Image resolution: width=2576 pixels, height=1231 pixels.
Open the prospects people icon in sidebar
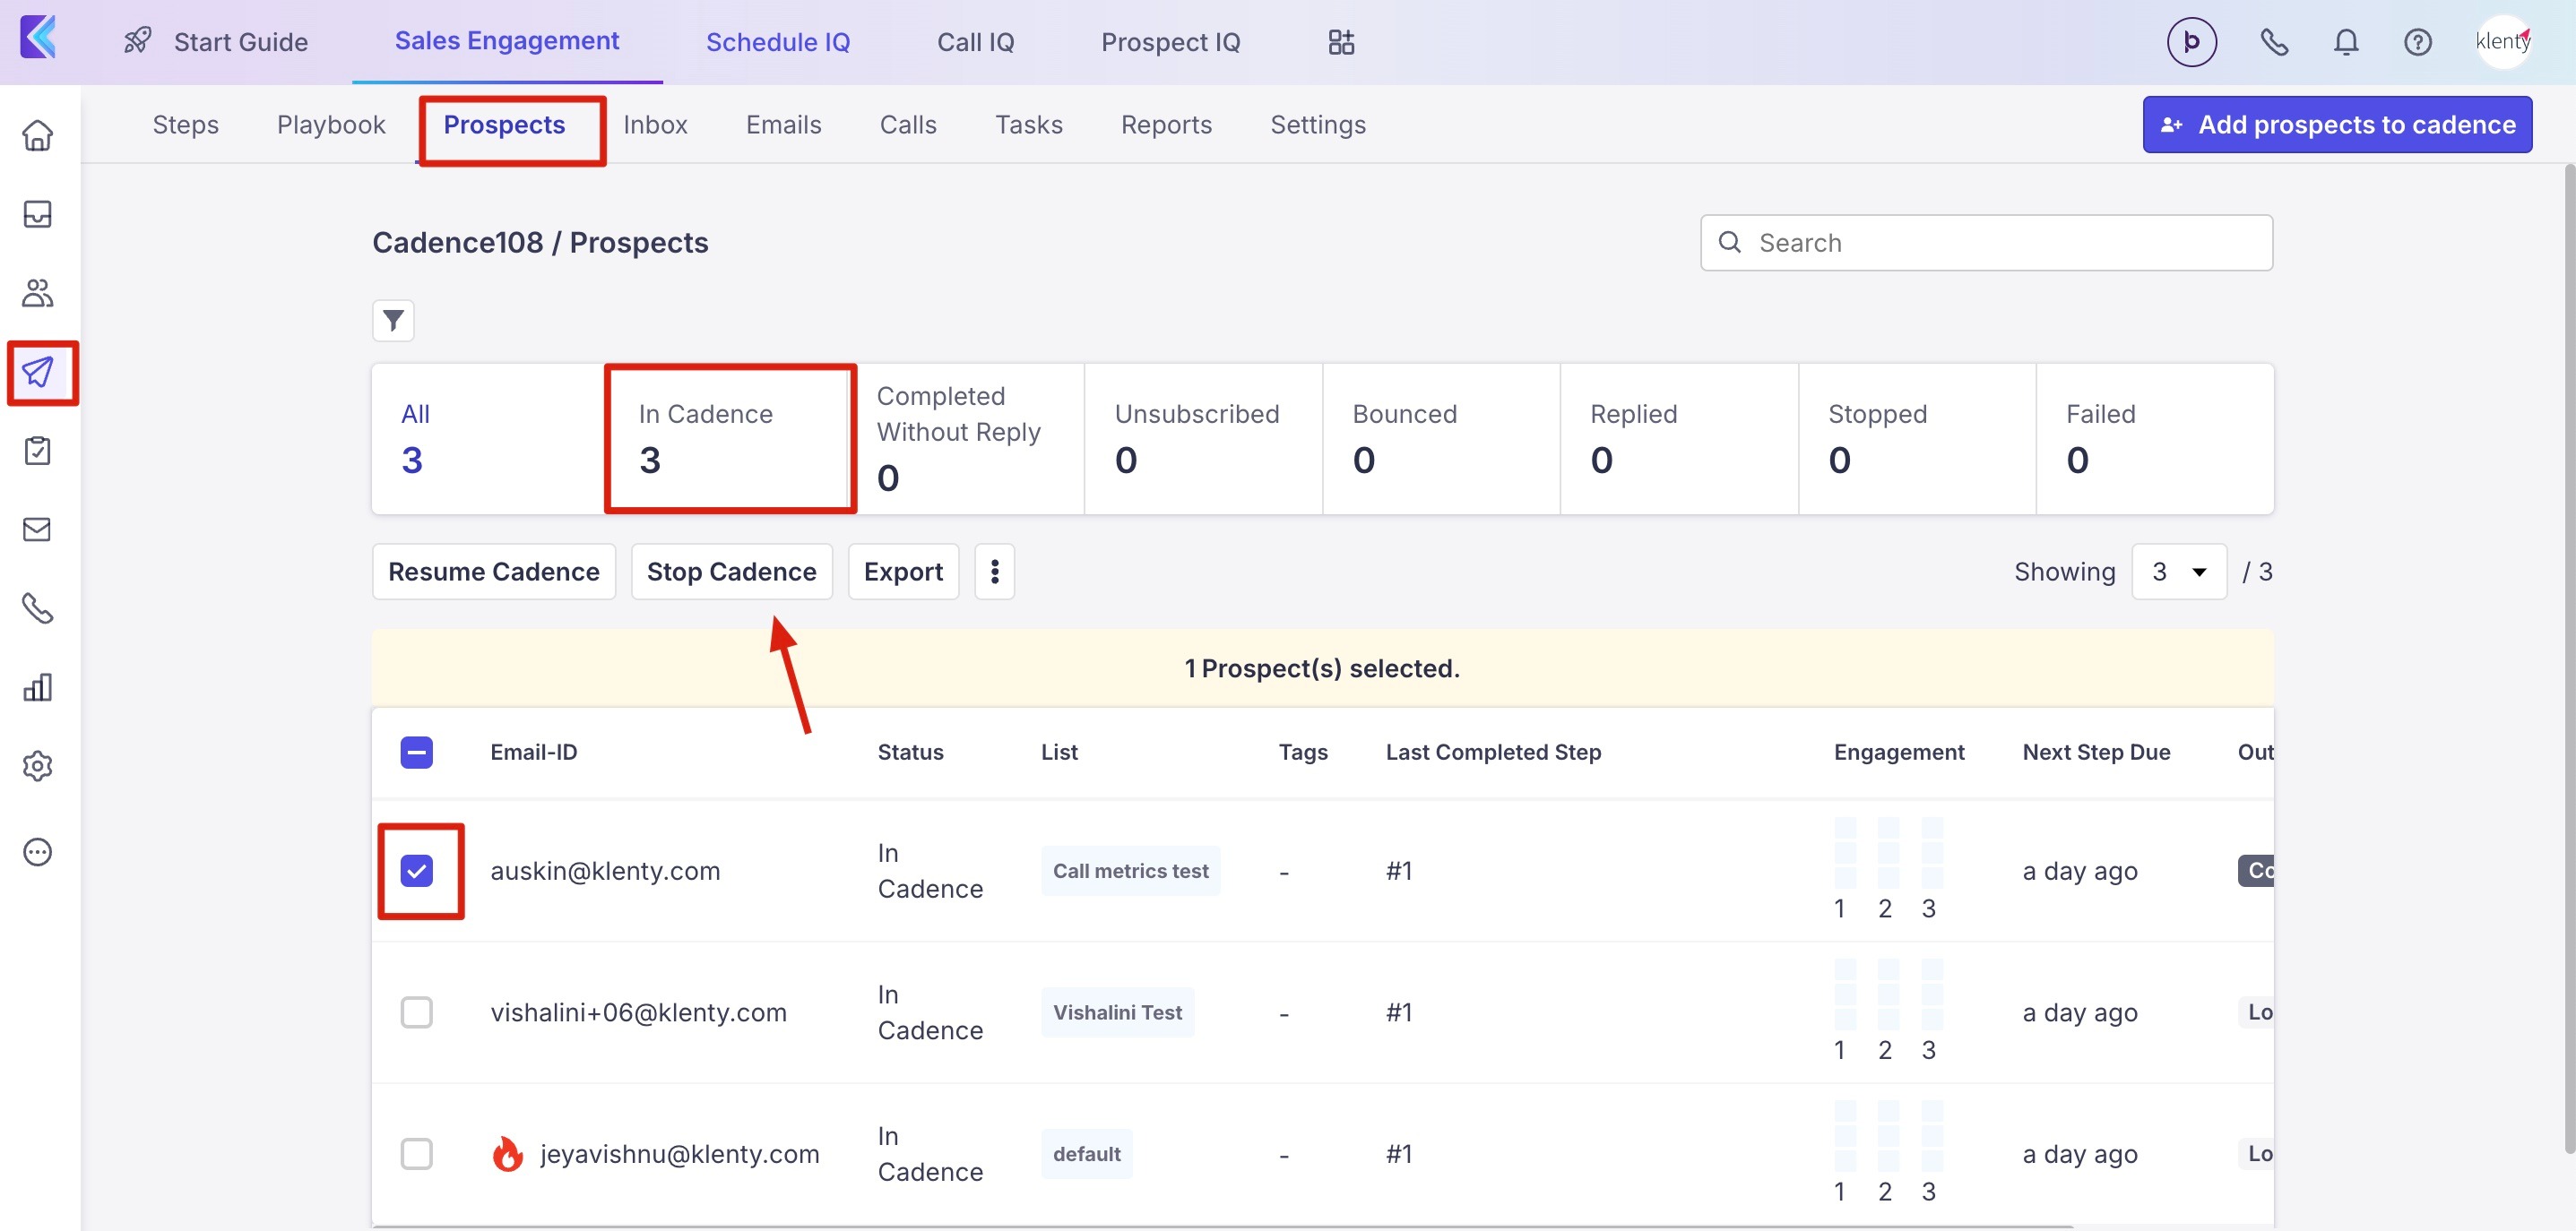[38, 293]
